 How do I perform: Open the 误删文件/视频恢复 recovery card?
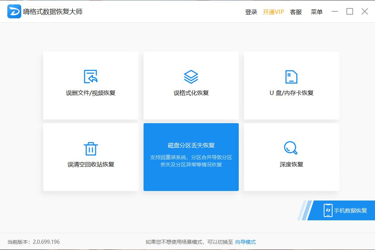tap(90, 85)
